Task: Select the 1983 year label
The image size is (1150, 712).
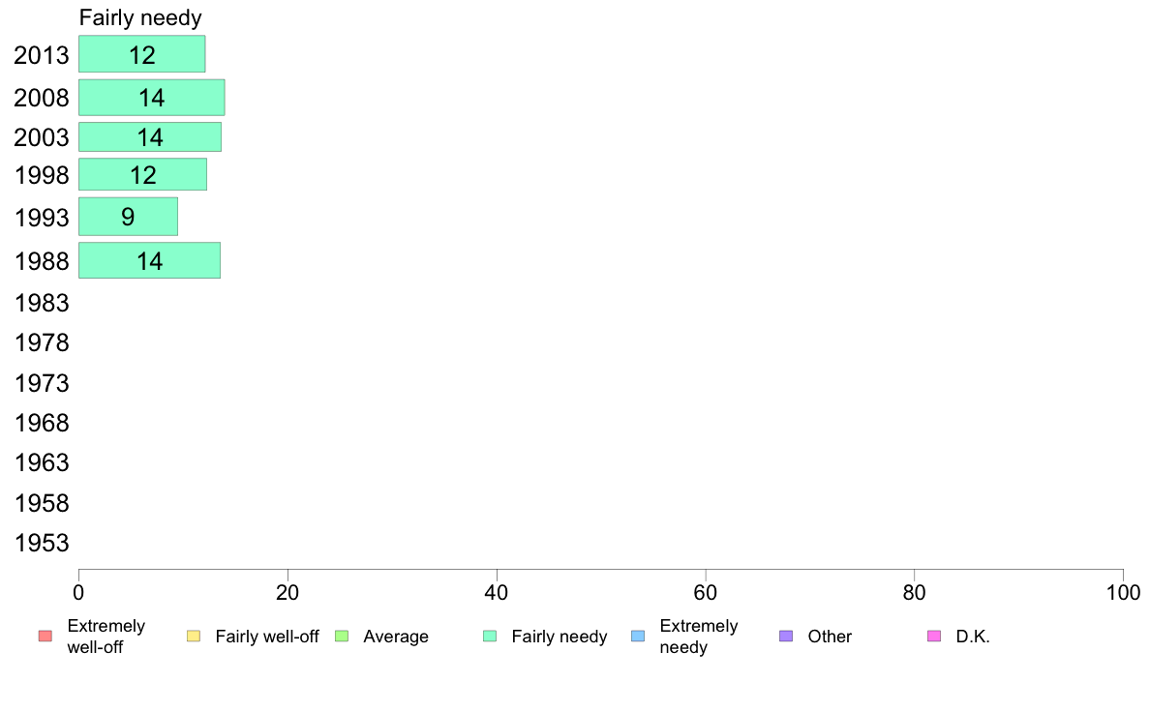Action: click(x=42, y=303)
